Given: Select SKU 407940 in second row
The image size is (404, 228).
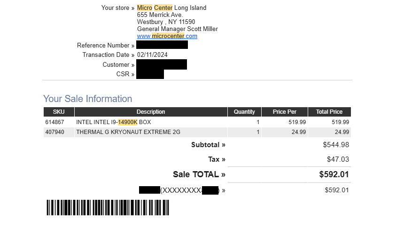Looking at the screenshot, I should click(54, 132).
